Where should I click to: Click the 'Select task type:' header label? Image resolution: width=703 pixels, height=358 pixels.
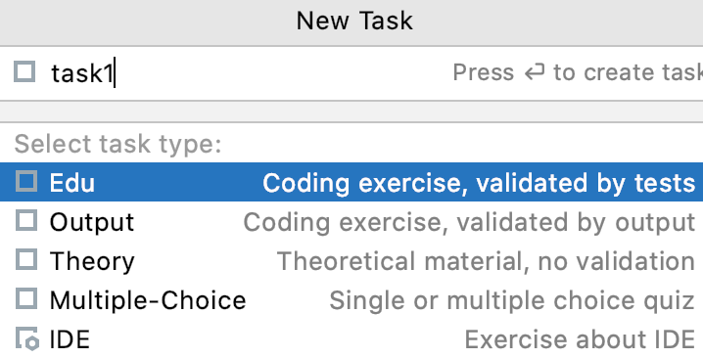[117, 144]
